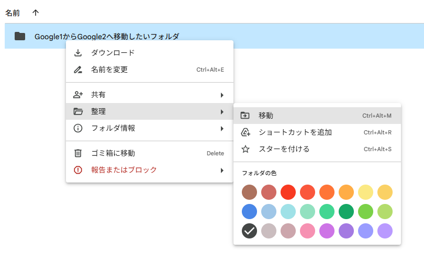This screenshot has height=262, width=424.
Task: Click the move-to-folder icon
Action: click(x=245, y=116)
